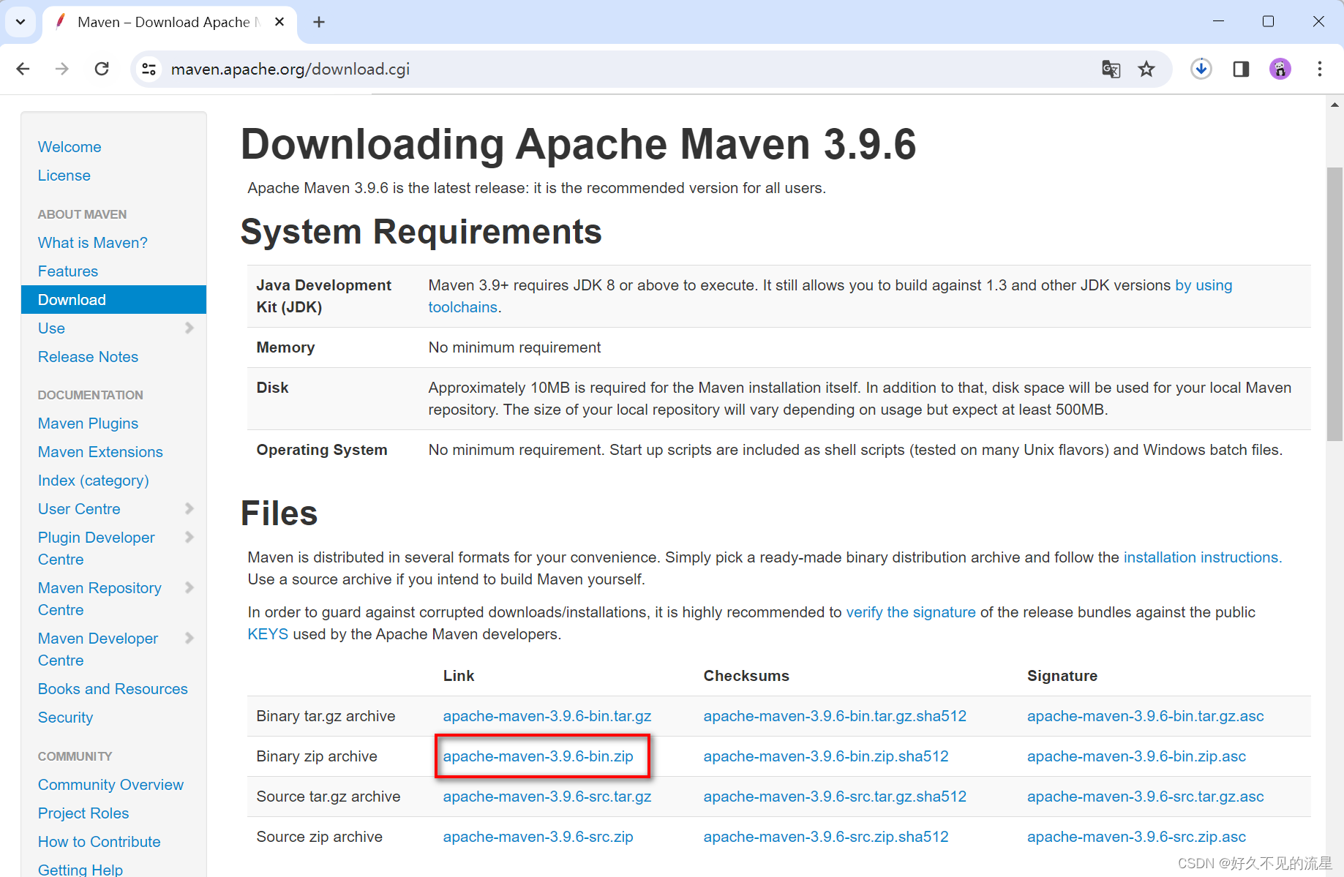Download apache-maven-3.9.6-bin.zip
The height and width of the screenshot is (877, 1344).
click(538, 756)
